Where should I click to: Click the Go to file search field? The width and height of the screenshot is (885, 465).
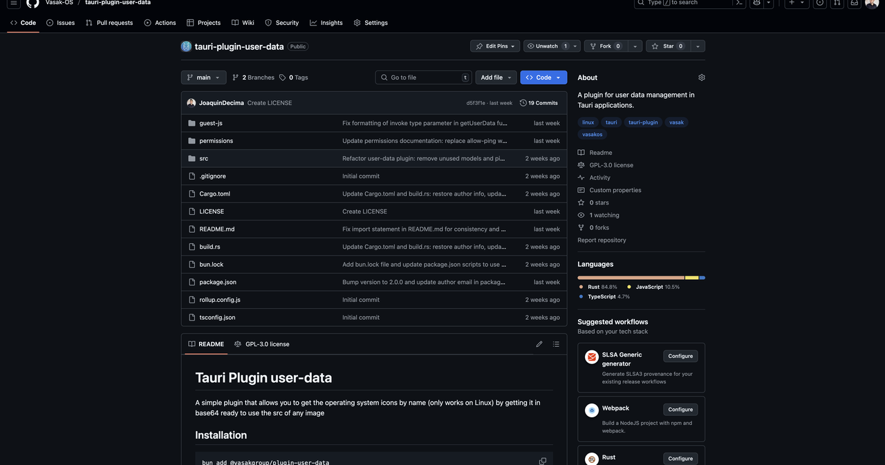coord(424,77)
